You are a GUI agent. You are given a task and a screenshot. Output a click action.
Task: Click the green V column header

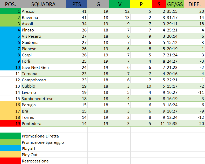119,4
